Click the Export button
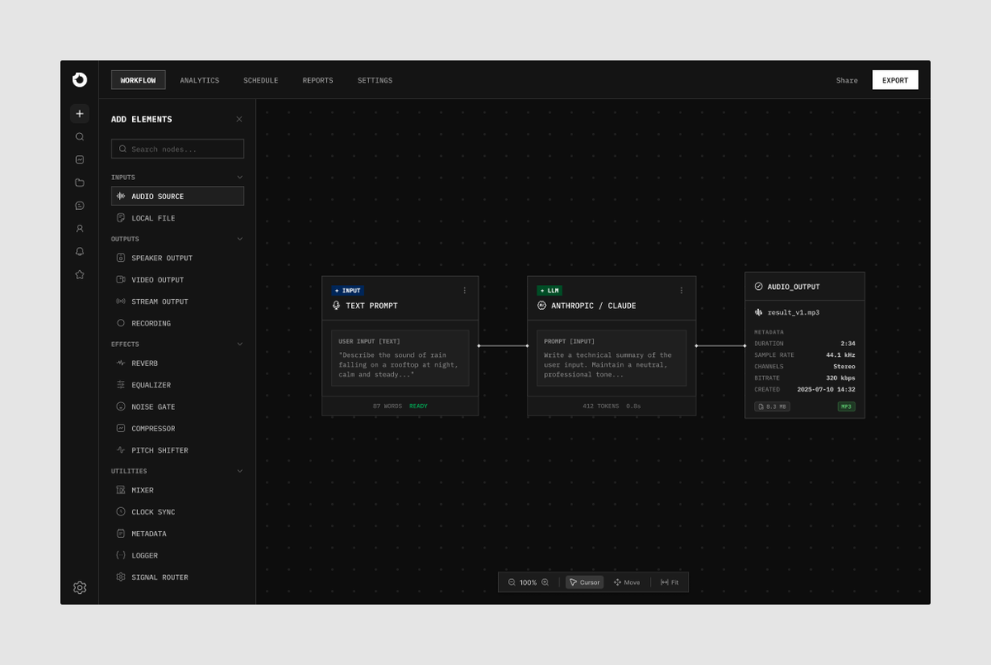The image size is (991, 665). point(895,80)
